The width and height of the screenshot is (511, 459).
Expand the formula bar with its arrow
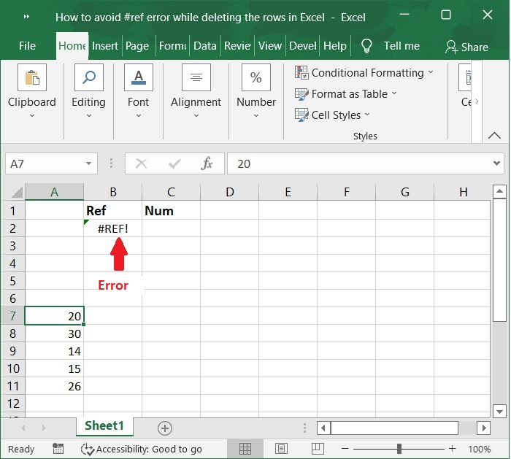pos(496,163)
